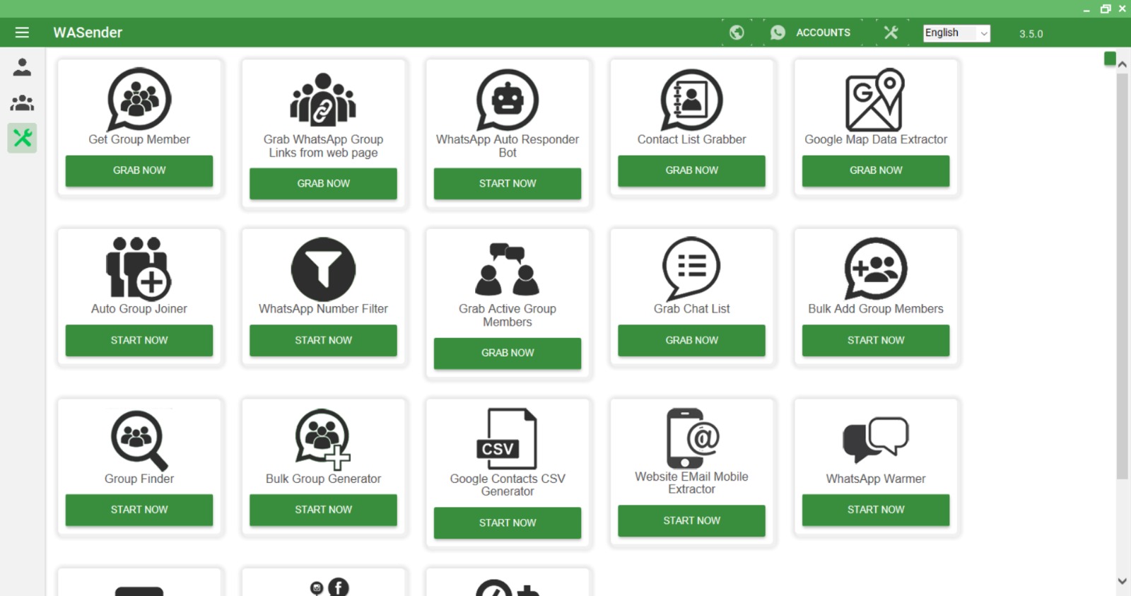Viewport: 1131px width, 596px height.
Task: Click the Group Finder label
Action: point(139,479)
